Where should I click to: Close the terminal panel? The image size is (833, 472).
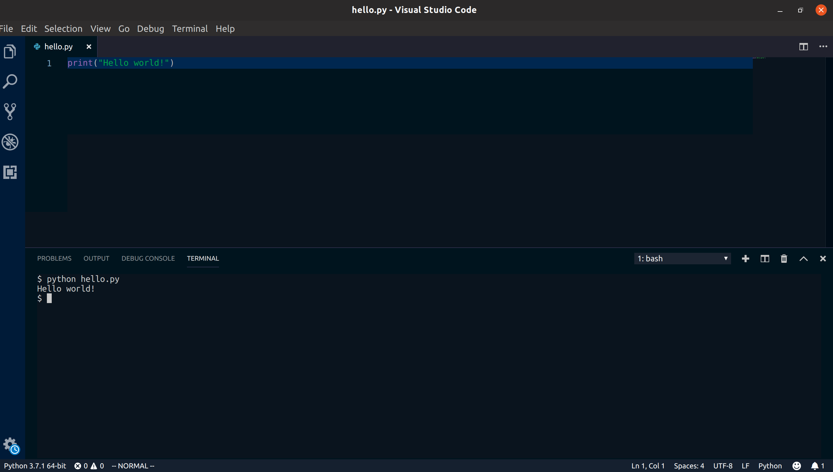823,258
